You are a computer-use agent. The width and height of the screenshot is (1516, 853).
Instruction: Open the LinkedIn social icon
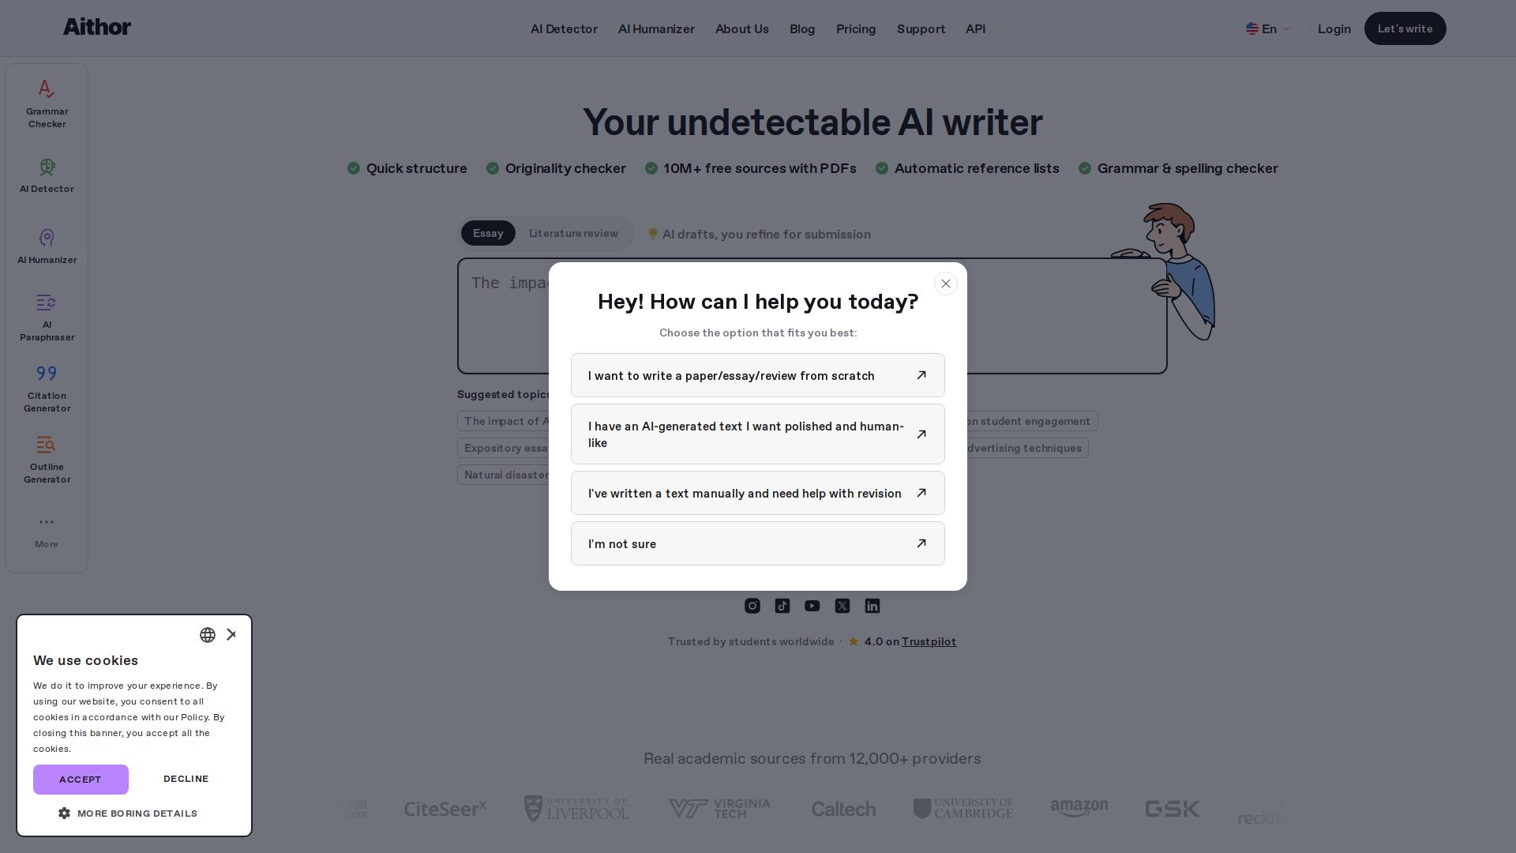coord(872,606)
